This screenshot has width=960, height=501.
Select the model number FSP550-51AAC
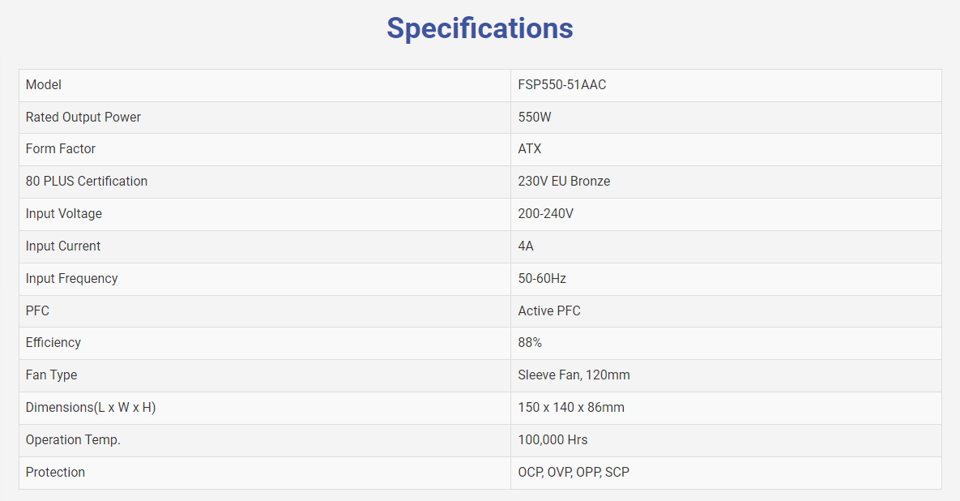coord(561,85)
